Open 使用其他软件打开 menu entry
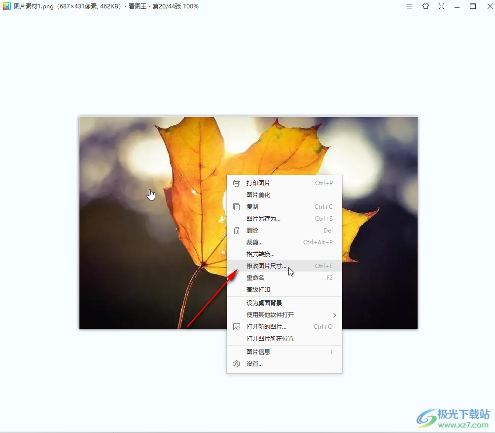This screenshot has width=495, height=433. click(284, 315)
